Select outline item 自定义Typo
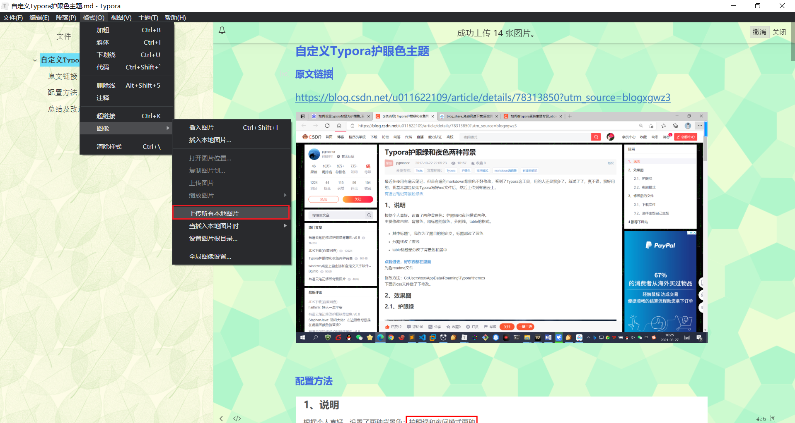Image resolution: width=795 pixels, height=423 pixels. click(x=60, y=60)
